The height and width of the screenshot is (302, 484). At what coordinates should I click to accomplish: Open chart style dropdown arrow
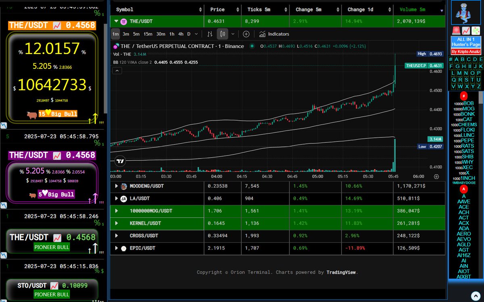point(233,34)
